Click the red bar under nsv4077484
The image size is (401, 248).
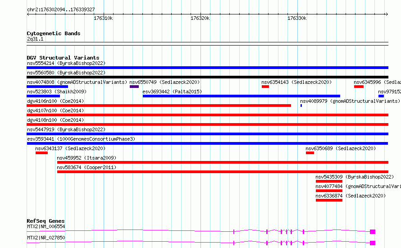[x=329, y=191]
